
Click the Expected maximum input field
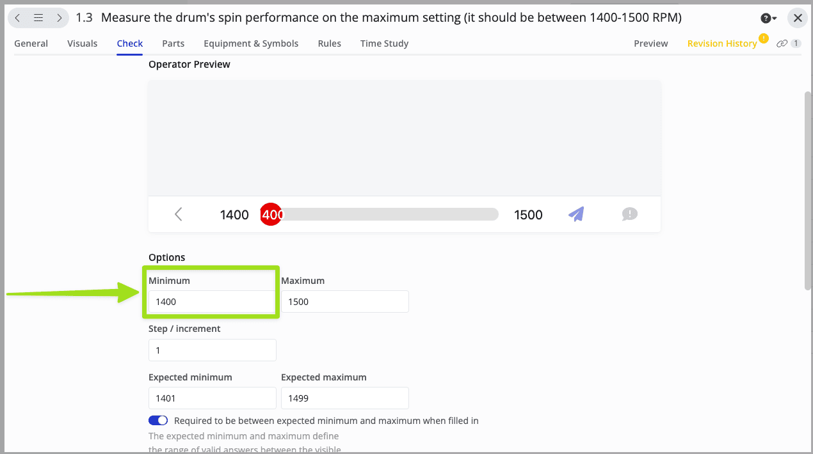[x=344, y=398]
